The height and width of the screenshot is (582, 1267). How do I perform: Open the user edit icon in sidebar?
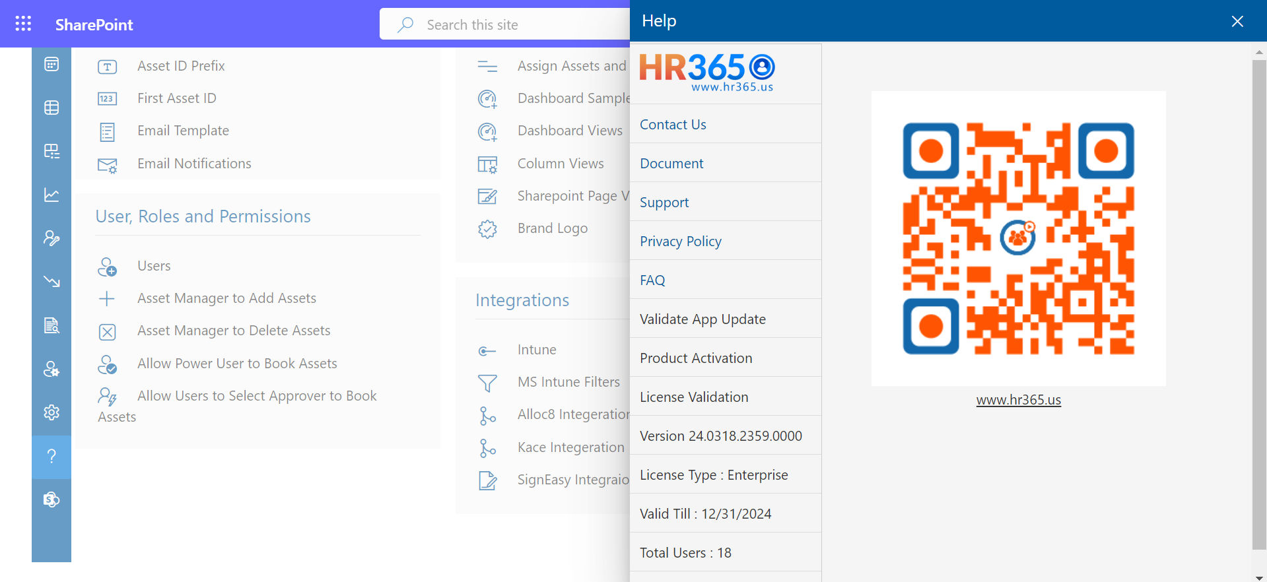pos(51,238)
